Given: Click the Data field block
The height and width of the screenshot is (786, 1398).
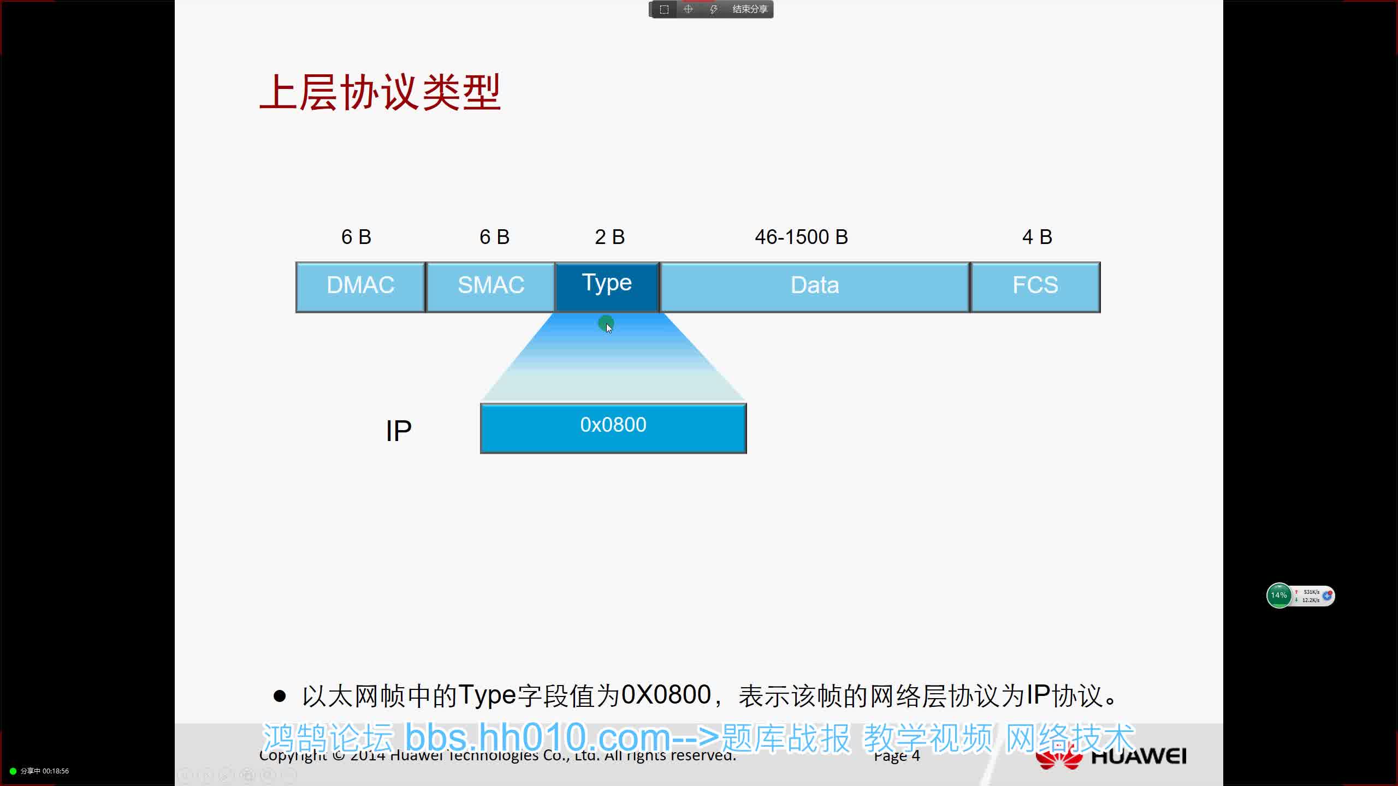Looking at the screenshot, I should click(815, 287).
